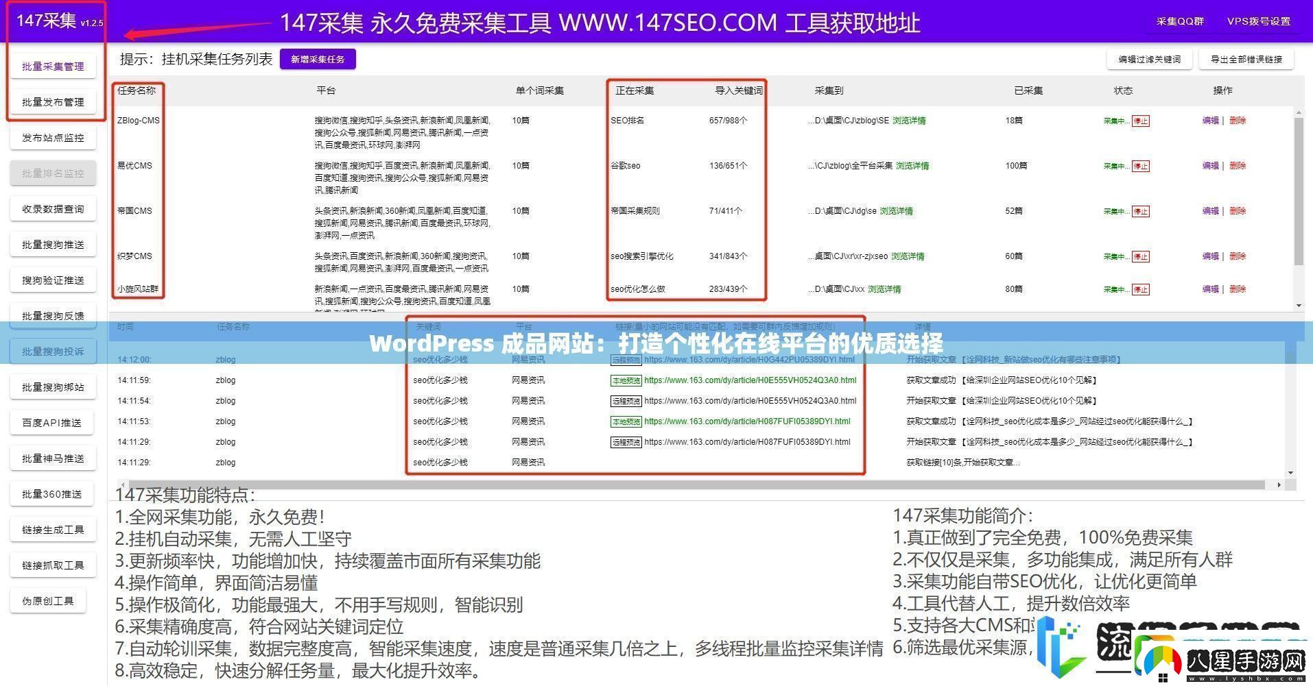Launch 链接生成工具 from the sidebar
This screenshot has height=686, width=1313.
coord(53,530)
